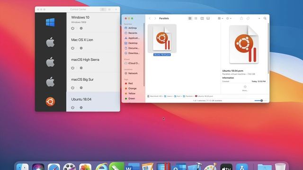This screenshot has height=170, width=303.
Task: Open the Finder group-by dropdown
Action: point(221,18)
